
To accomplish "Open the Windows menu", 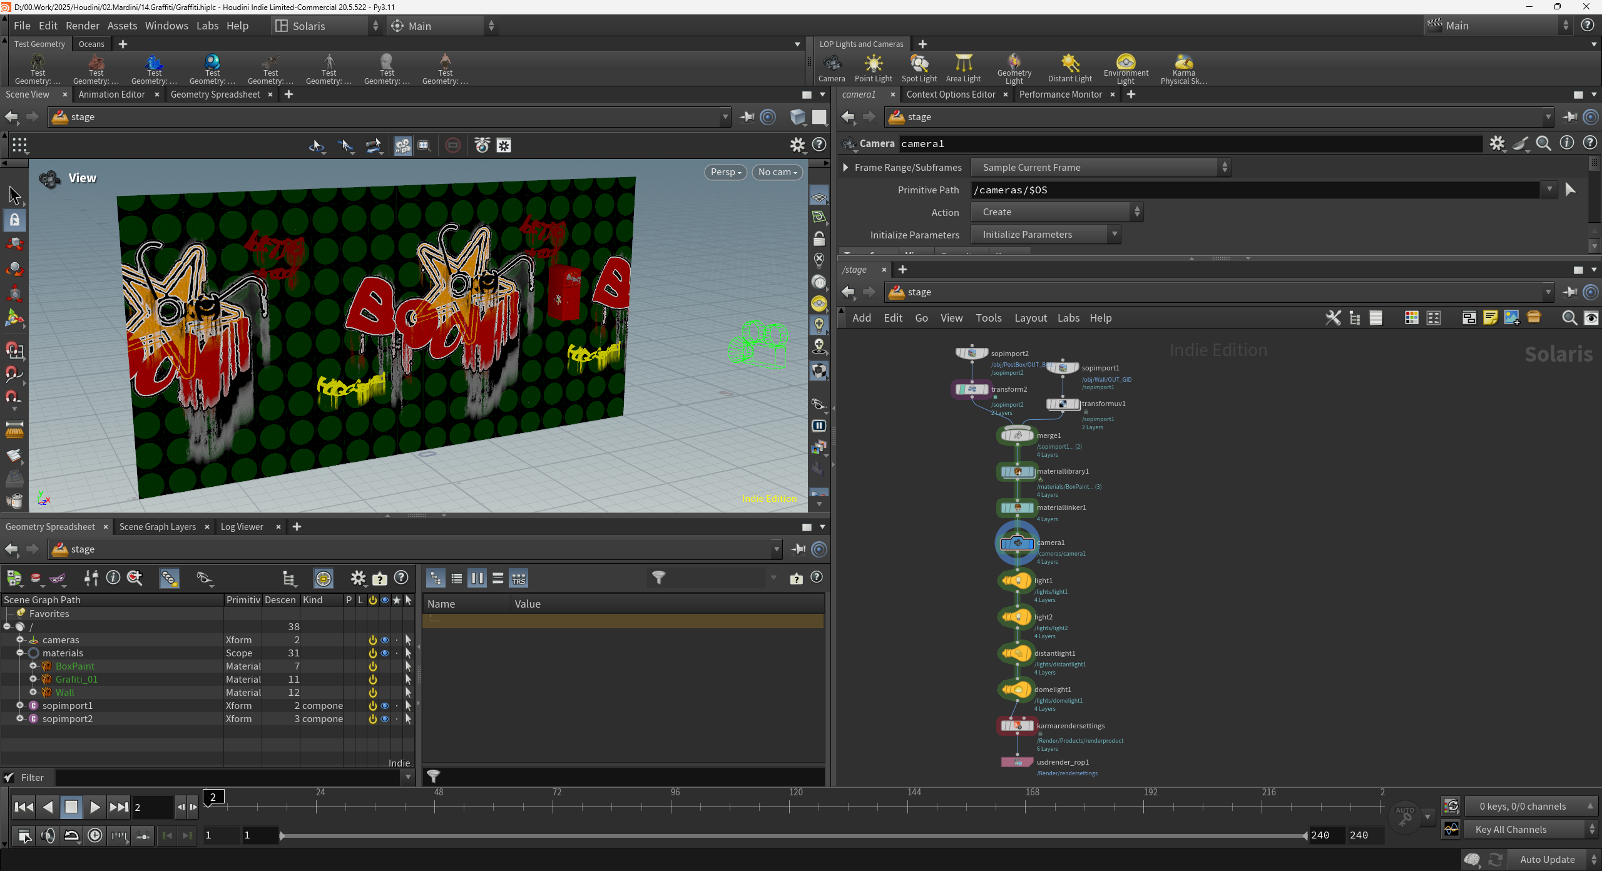I will (x=166, y=26).
